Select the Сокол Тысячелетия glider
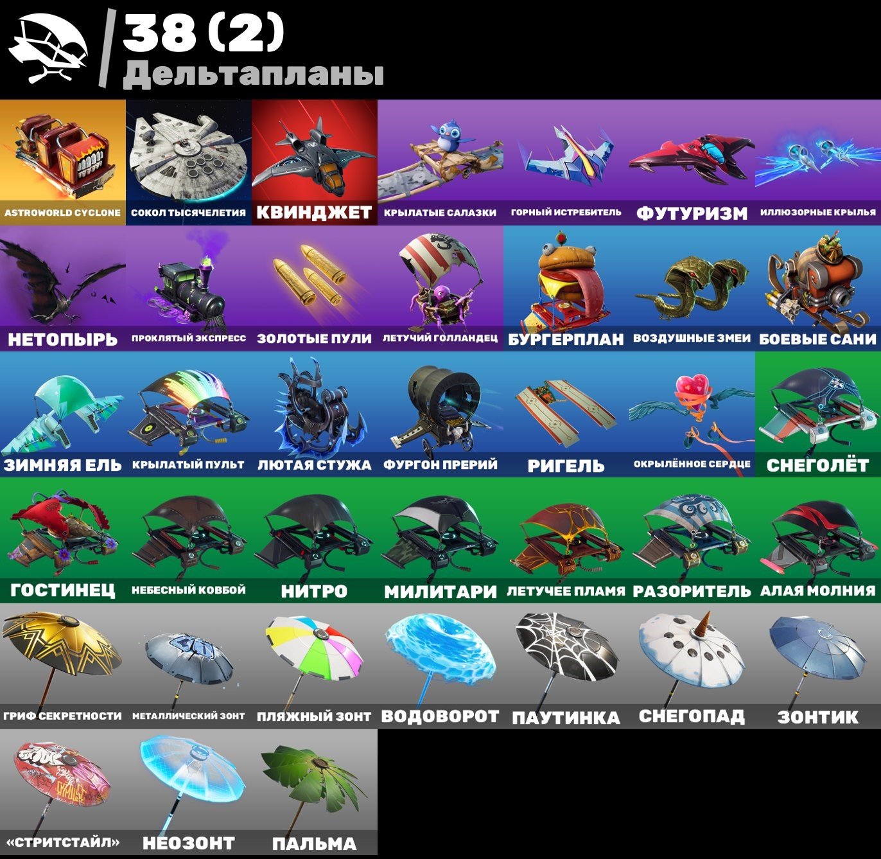The height and width of the screenshot is (859, 881). 189,162
